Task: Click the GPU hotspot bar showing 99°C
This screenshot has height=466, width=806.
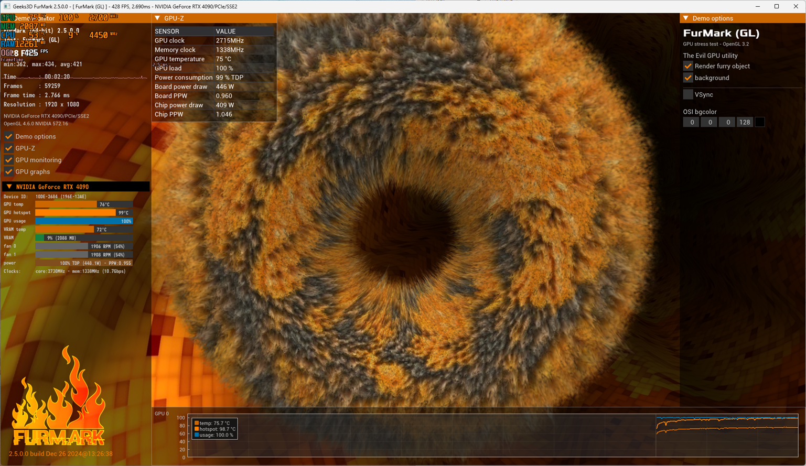Action: click(x=84, y=213)
